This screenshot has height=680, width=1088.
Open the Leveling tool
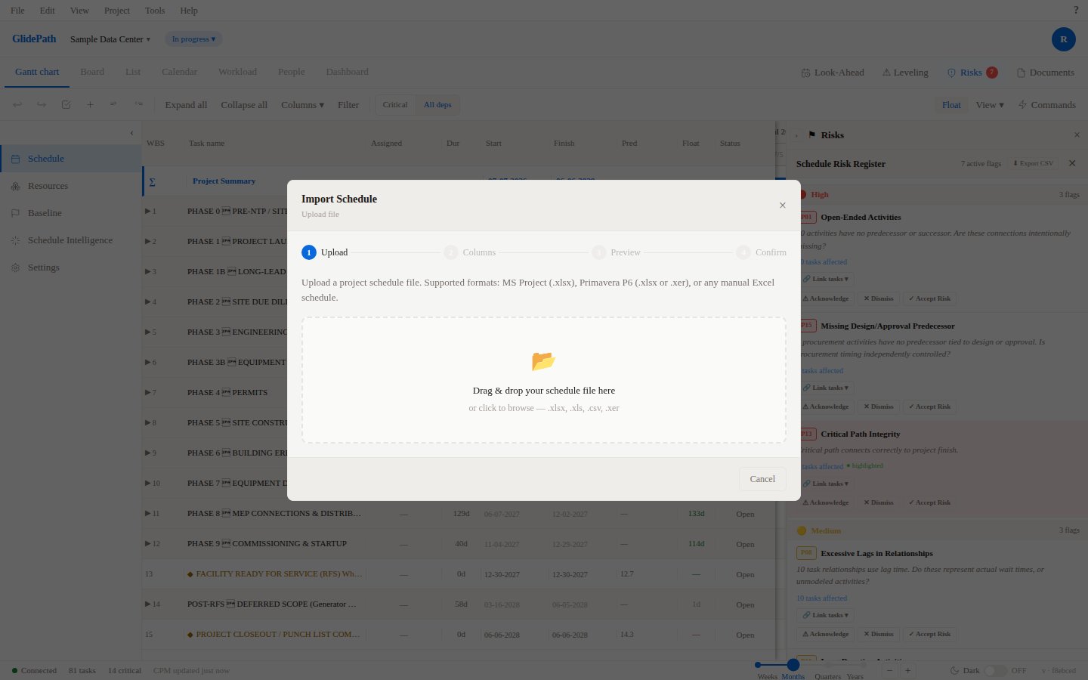point(905,73)
